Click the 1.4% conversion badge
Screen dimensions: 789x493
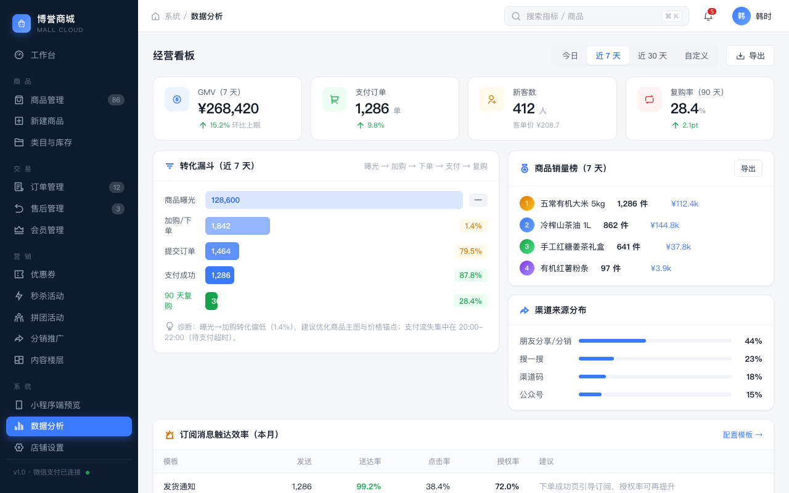click(x=473, y=226)
